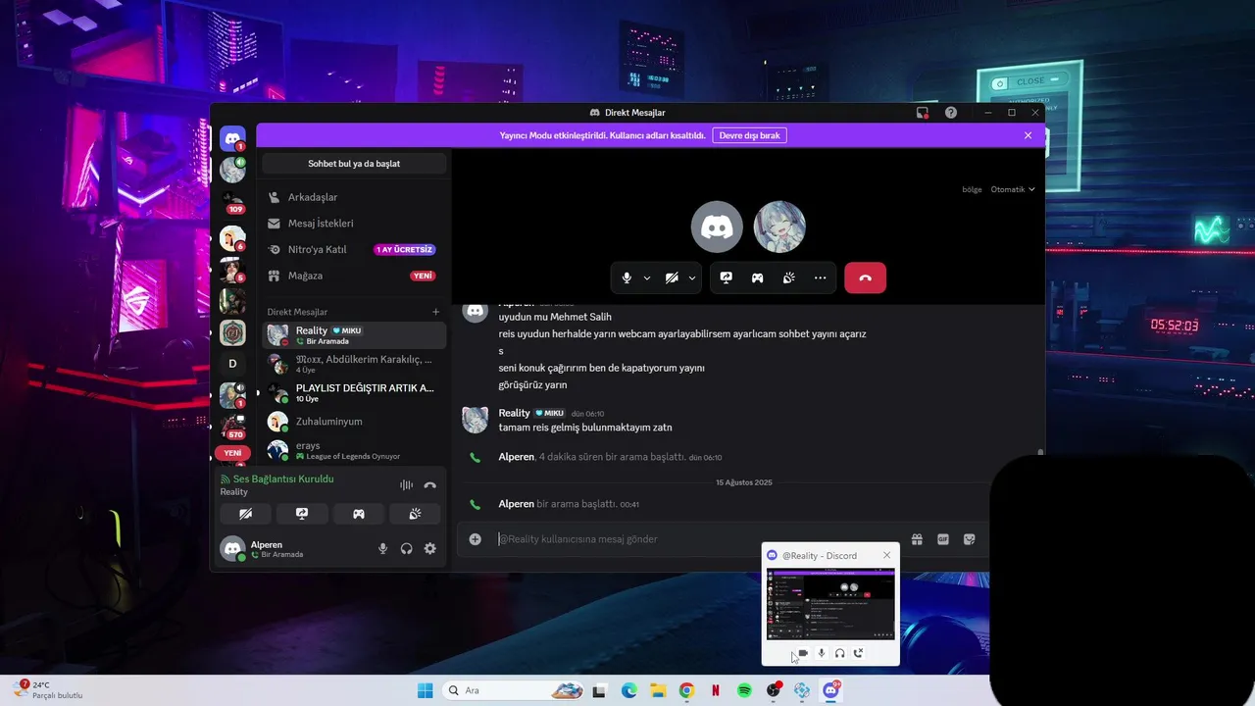Click Reality's anime avatar in the call

(x=779, y=227)
